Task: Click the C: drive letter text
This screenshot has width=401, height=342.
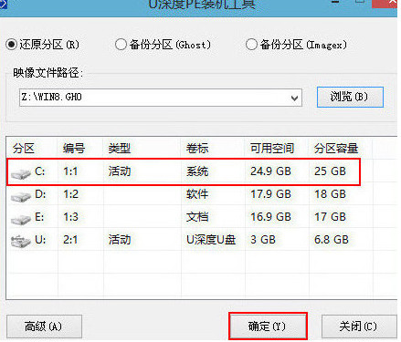Action: pyautogui.click(x=40, y=171)
